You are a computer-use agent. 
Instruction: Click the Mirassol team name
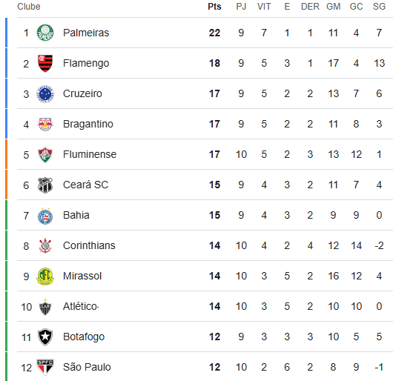[x=82, y=276]
